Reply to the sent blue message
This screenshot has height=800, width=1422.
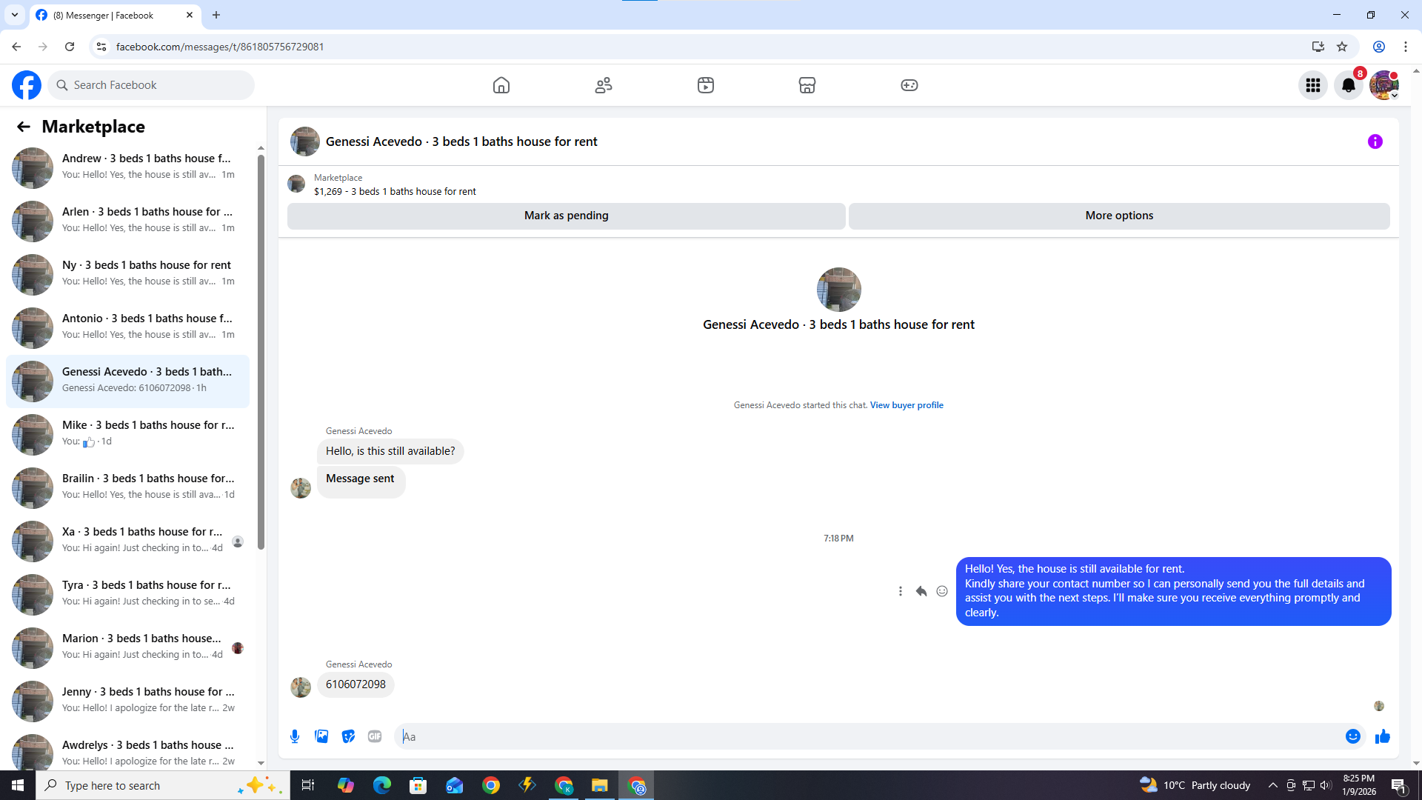(921, 591)
